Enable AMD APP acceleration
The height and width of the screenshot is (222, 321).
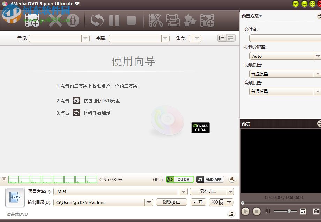[x=210, y=179]
